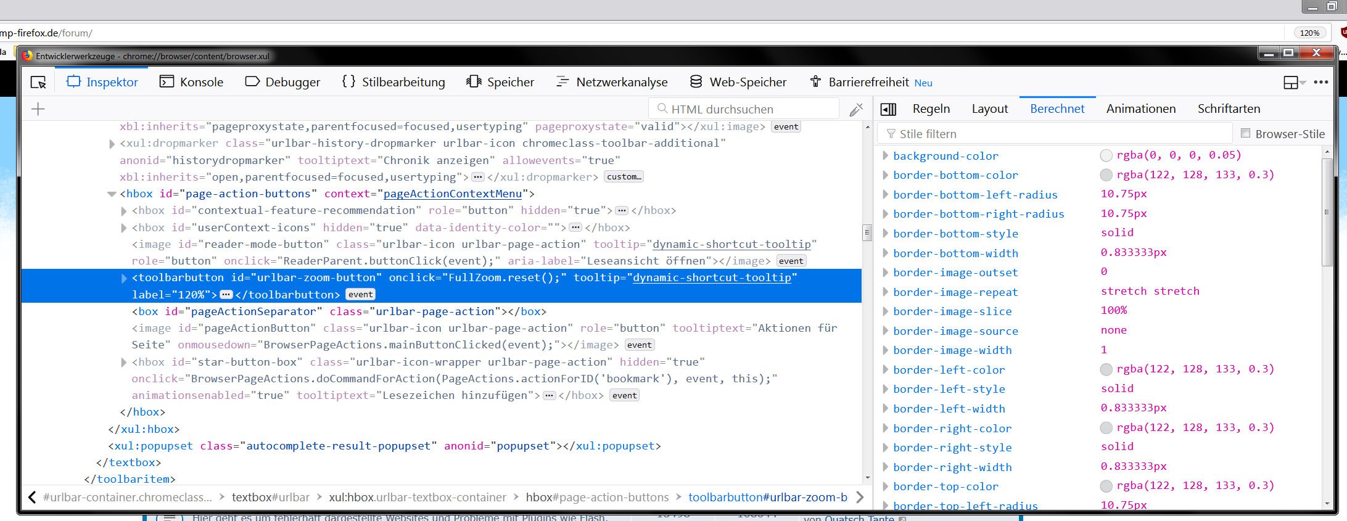Collapse the page-action-buttons hbox node
The width and height of the screenshot is (1347, 521).
112,194
